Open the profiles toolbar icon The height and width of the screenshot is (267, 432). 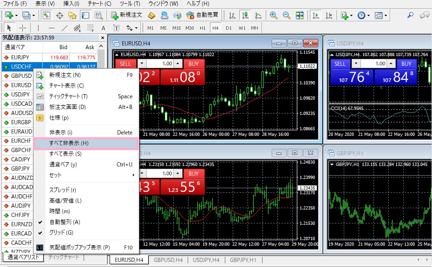(x=26, y=15)
